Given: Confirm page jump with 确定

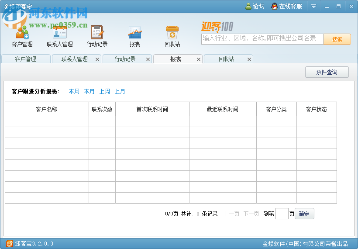Looking at the screenshot, I should pyautogui.click(x=304, y=214).
